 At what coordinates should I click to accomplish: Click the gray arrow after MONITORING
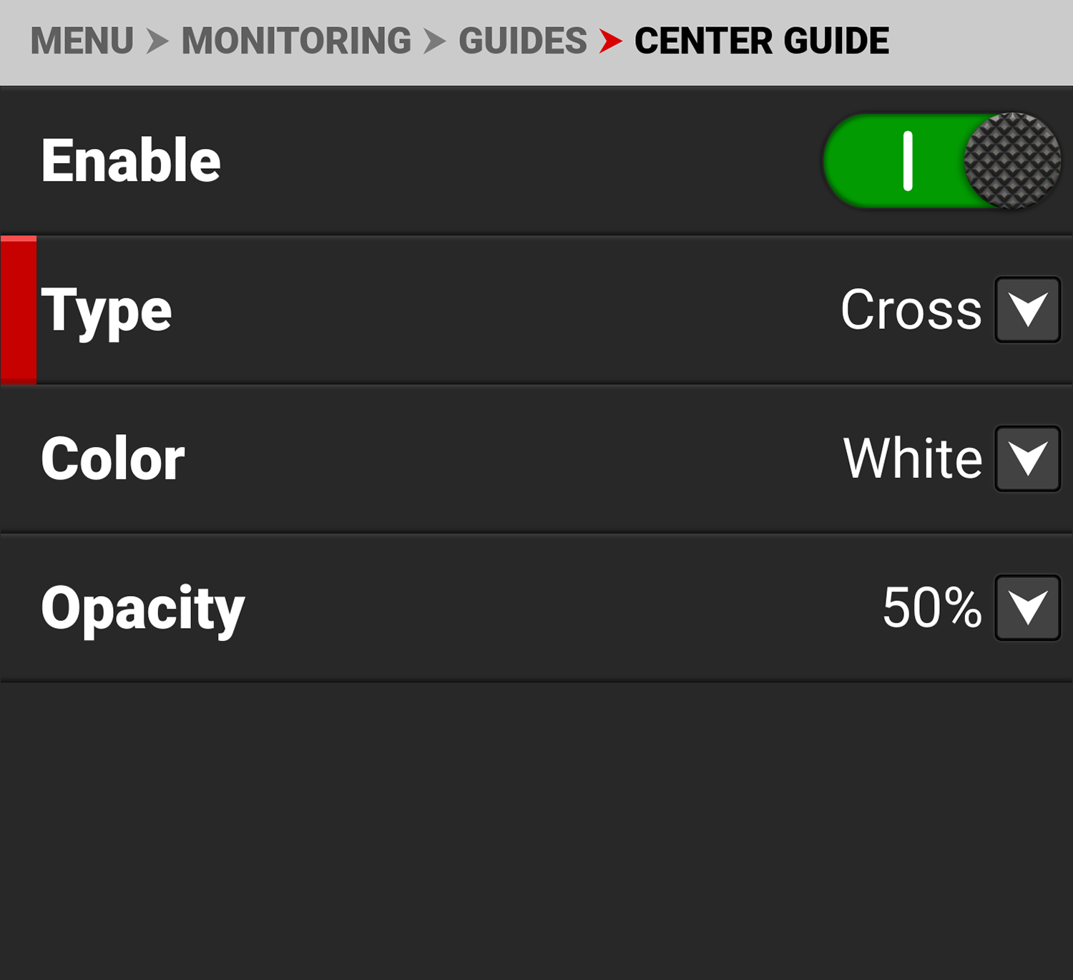[x=434, y=41]
